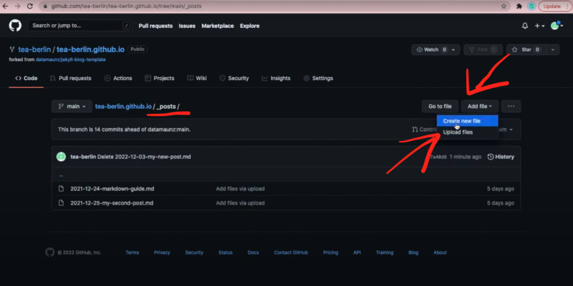Open the commit History link

[x=501, y=157]
